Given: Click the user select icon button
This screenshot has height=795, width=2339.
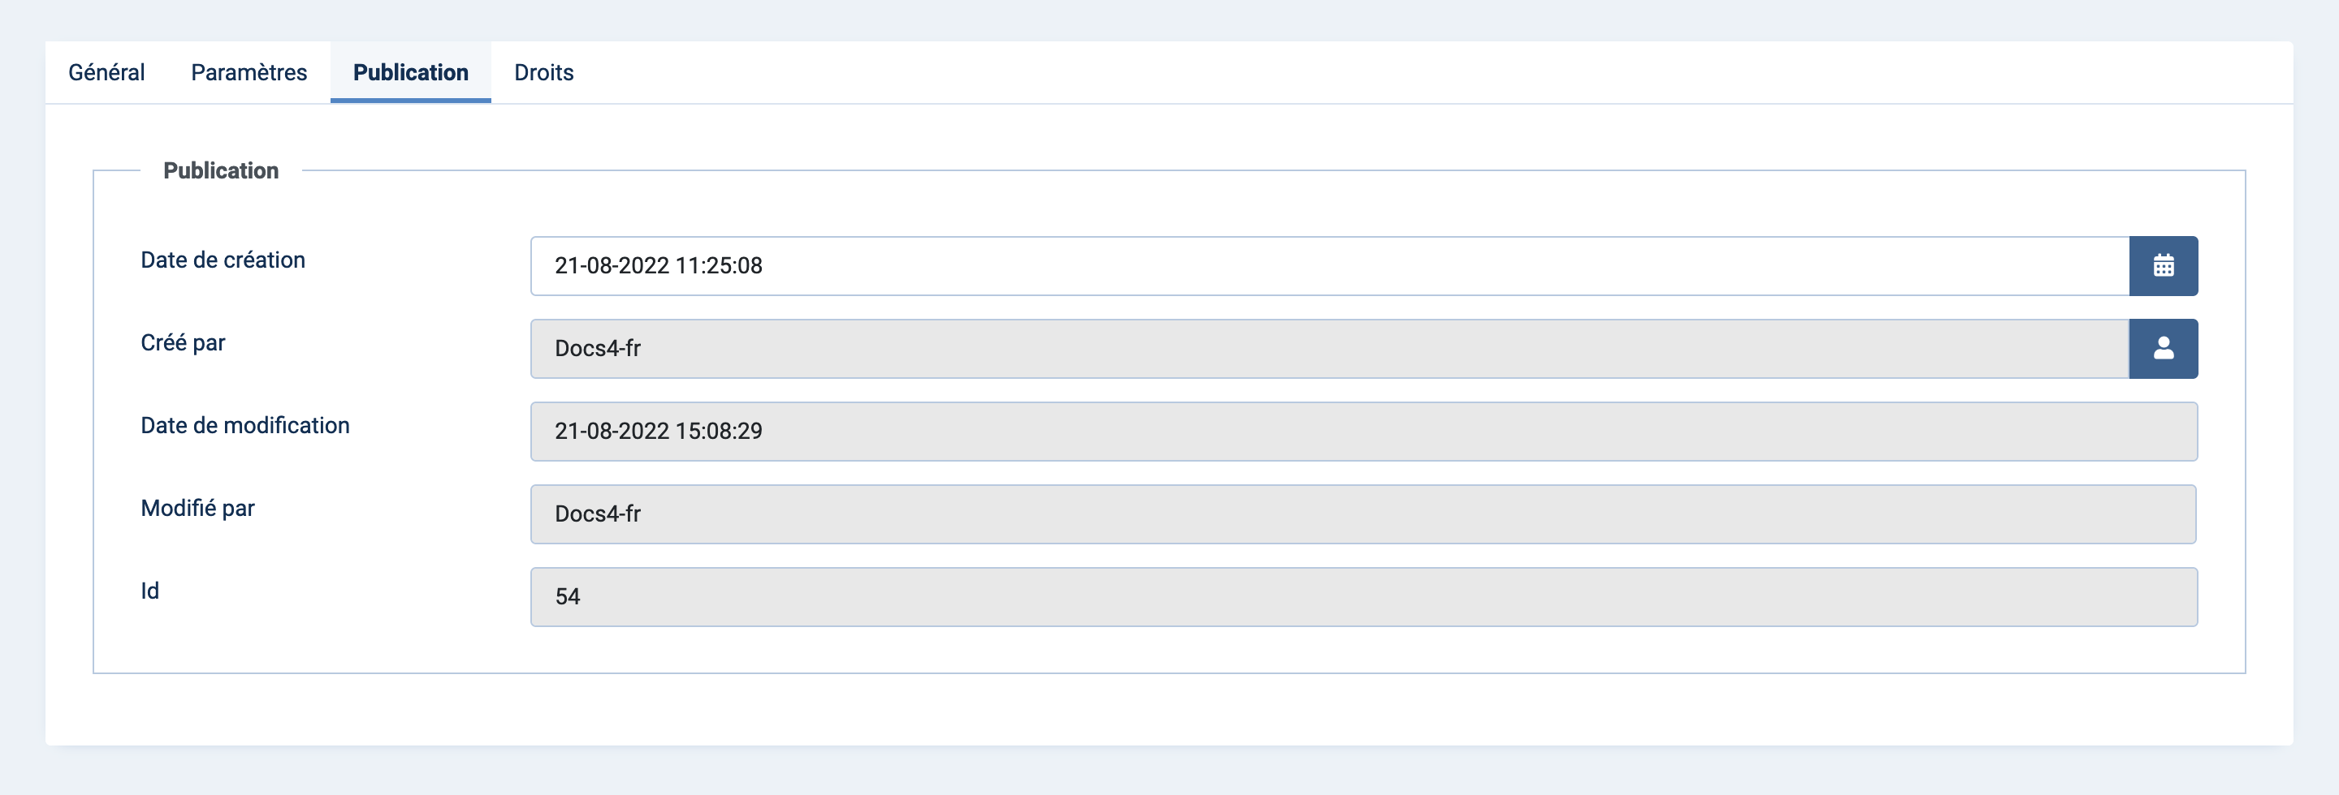Looking at the screenshot, I should [2163, 348].
